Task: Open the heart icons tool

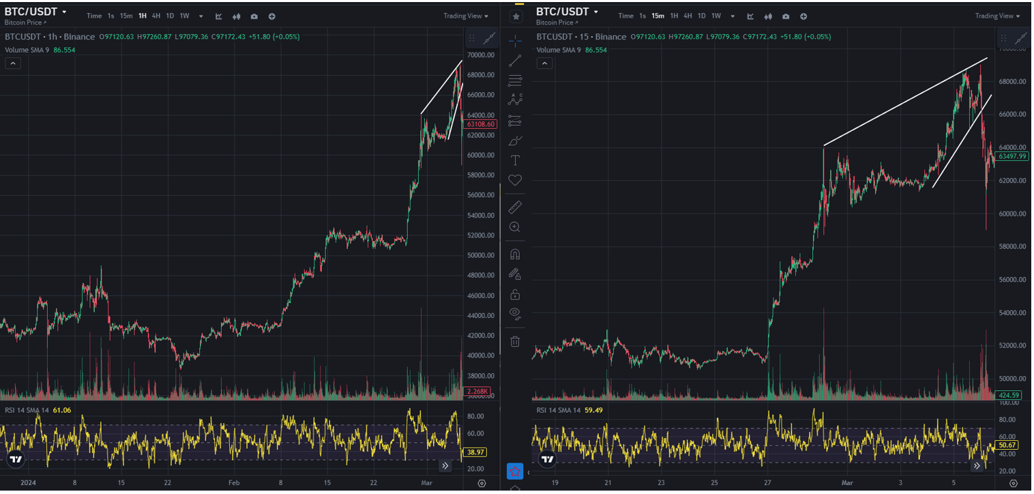Action: pos(515,180)
